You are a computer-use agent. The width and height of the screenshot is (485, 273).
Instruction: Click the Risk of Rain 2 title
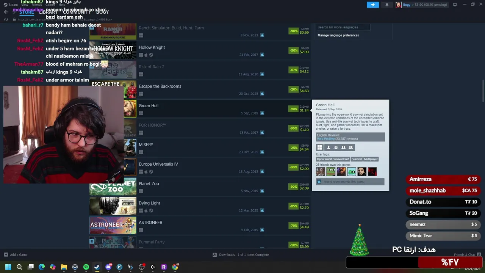pos(152,67)
